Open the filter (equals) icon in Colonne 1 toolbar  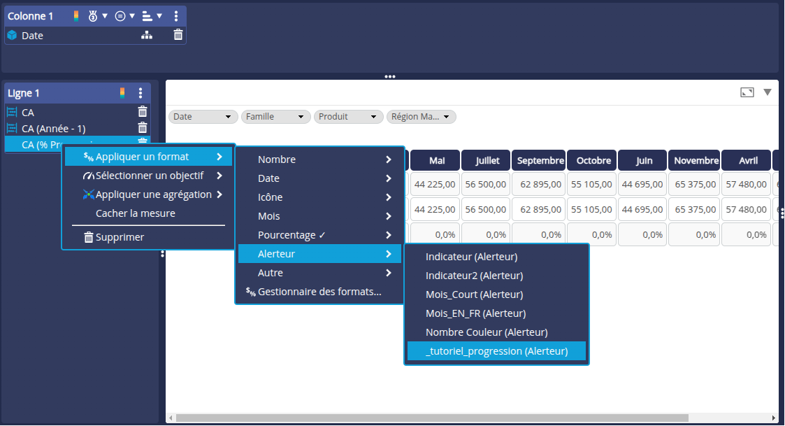(120, 15)
